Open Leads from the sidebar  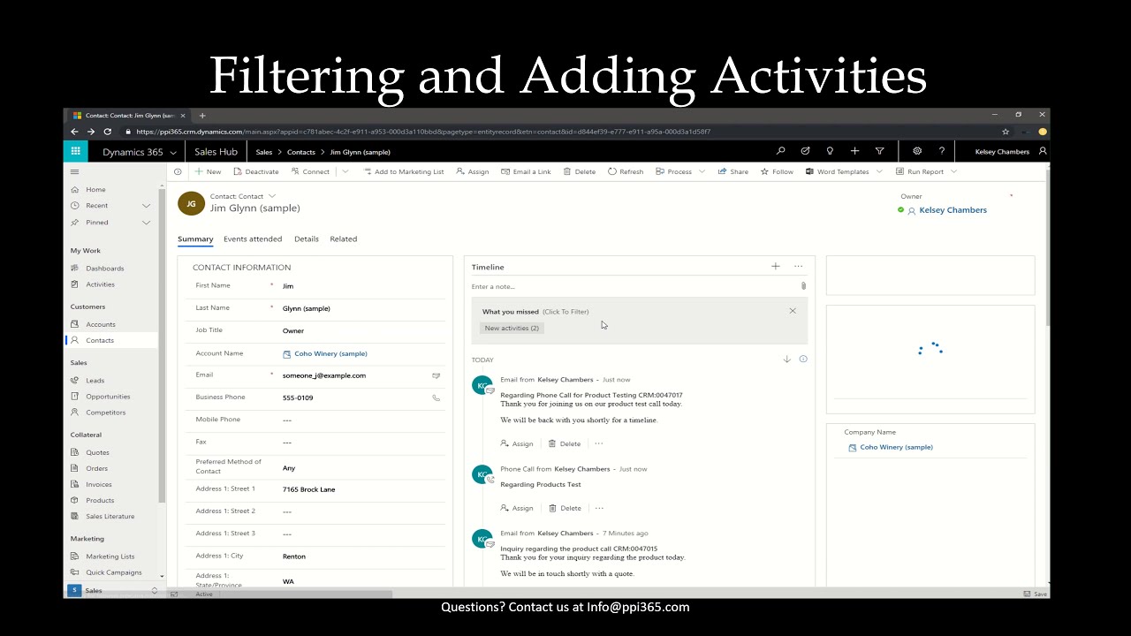click(95, 381)
